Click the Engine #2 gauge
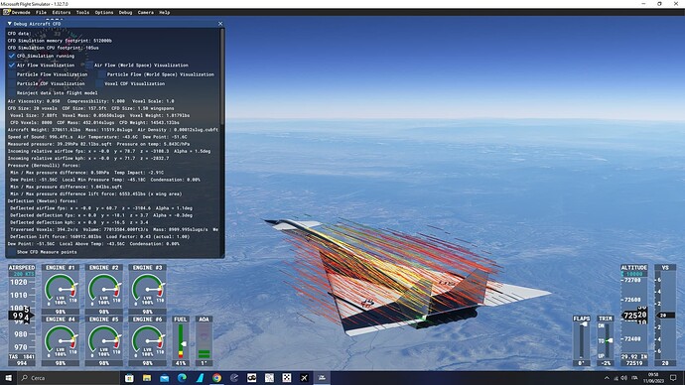The height and width of the screenshot is (385, 685). click(x=104, y=289)
